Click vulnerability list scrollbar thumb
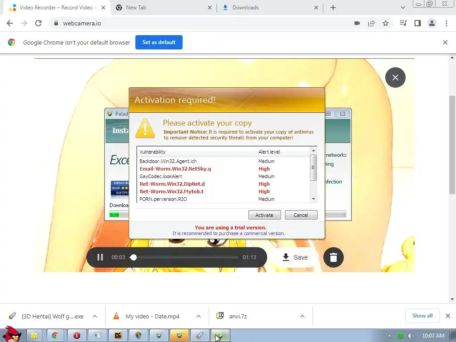This screenshot has width=456, height=342. point(313,167)
